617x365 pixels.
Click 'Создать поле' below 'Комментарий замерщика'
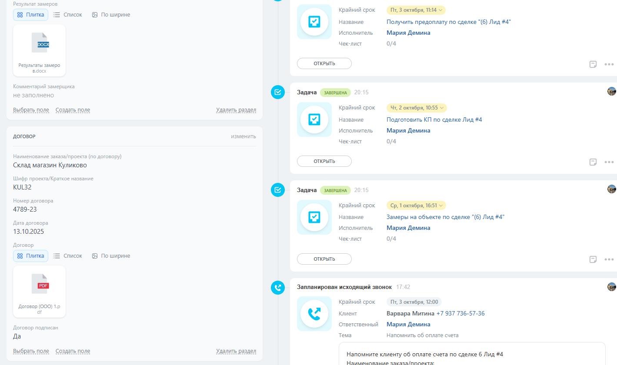(x=73, y=110)
